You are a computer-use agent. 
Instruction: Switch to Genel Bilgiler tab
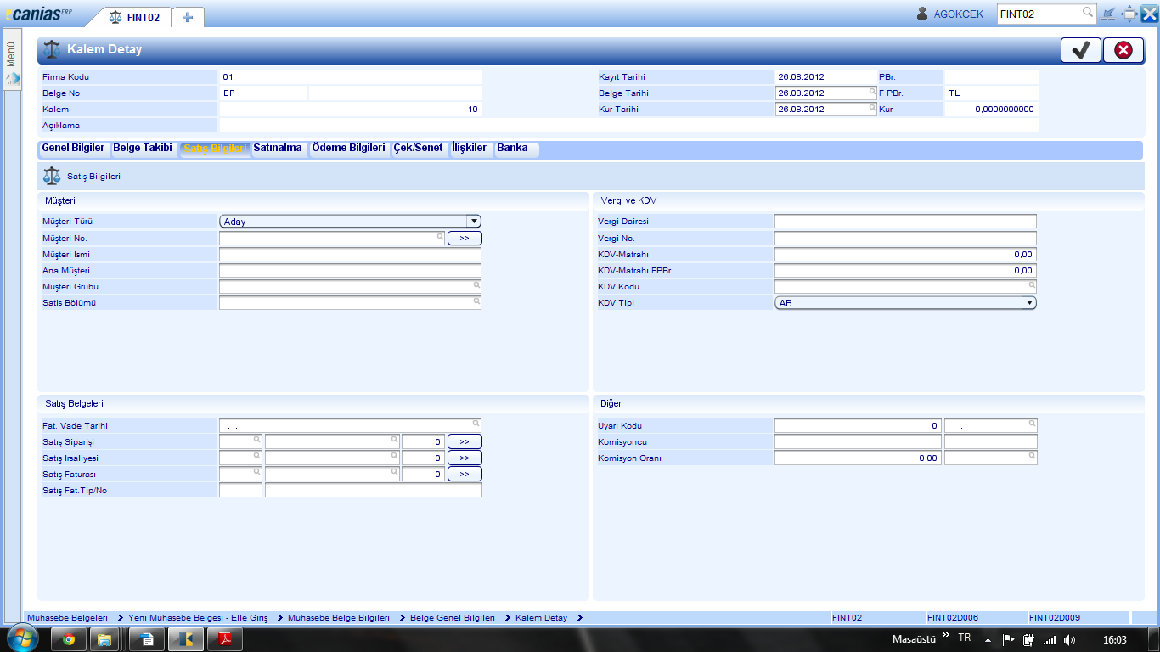(73, 148)
